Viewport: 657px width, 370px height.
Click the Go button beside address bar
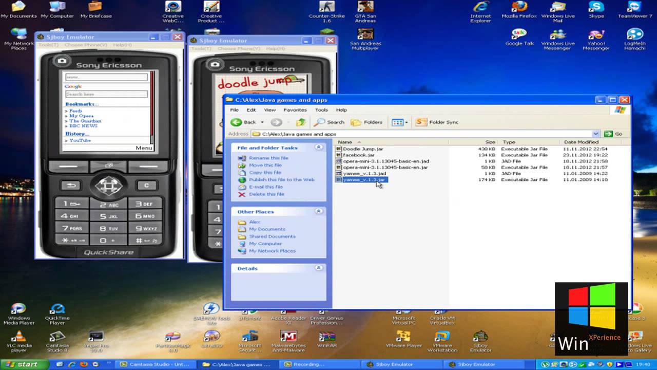[x=613, y=134]
